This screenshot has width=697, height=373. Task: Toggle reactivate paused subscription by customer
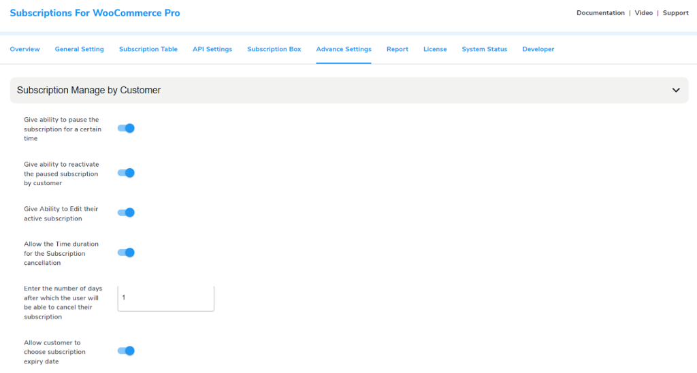click(x=126, y=173)
